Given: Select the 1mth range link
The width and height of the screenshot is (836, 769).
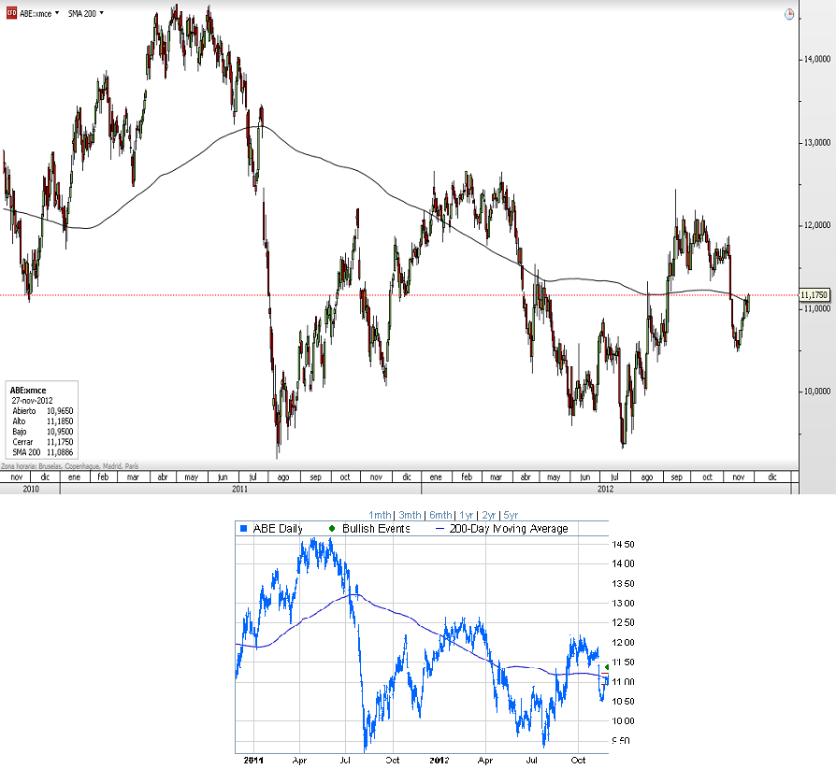Looking at the screenshot, I should [x=380, y=515].
